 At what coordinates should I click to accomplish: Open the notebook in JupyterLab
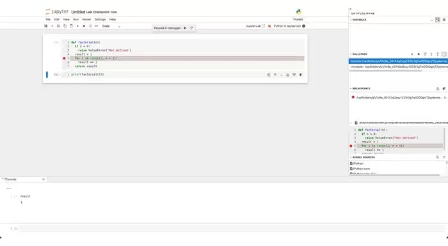pyautogui.click(x=255, y=26)
